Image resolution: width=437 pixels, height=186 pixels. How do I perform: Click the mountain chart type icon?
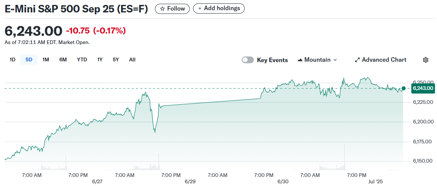tap(300, 60)
